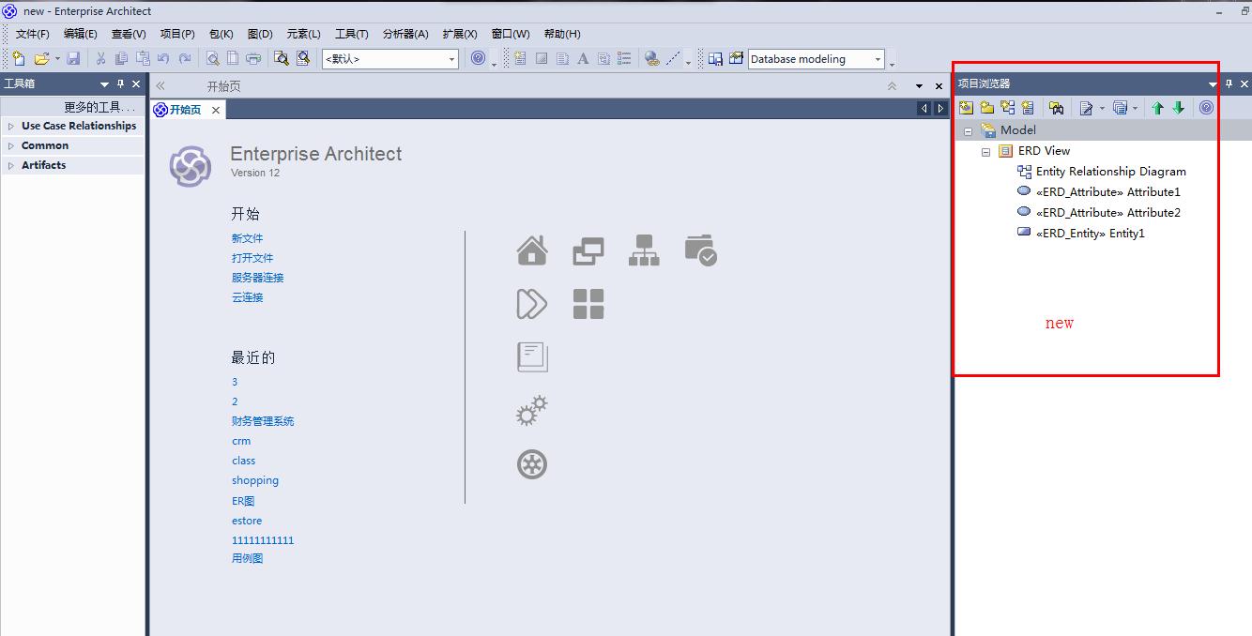The width and height of the screenshot is (1252, 636).
Task: Click the text 'A' element toolbar icon
Action: 583,58
